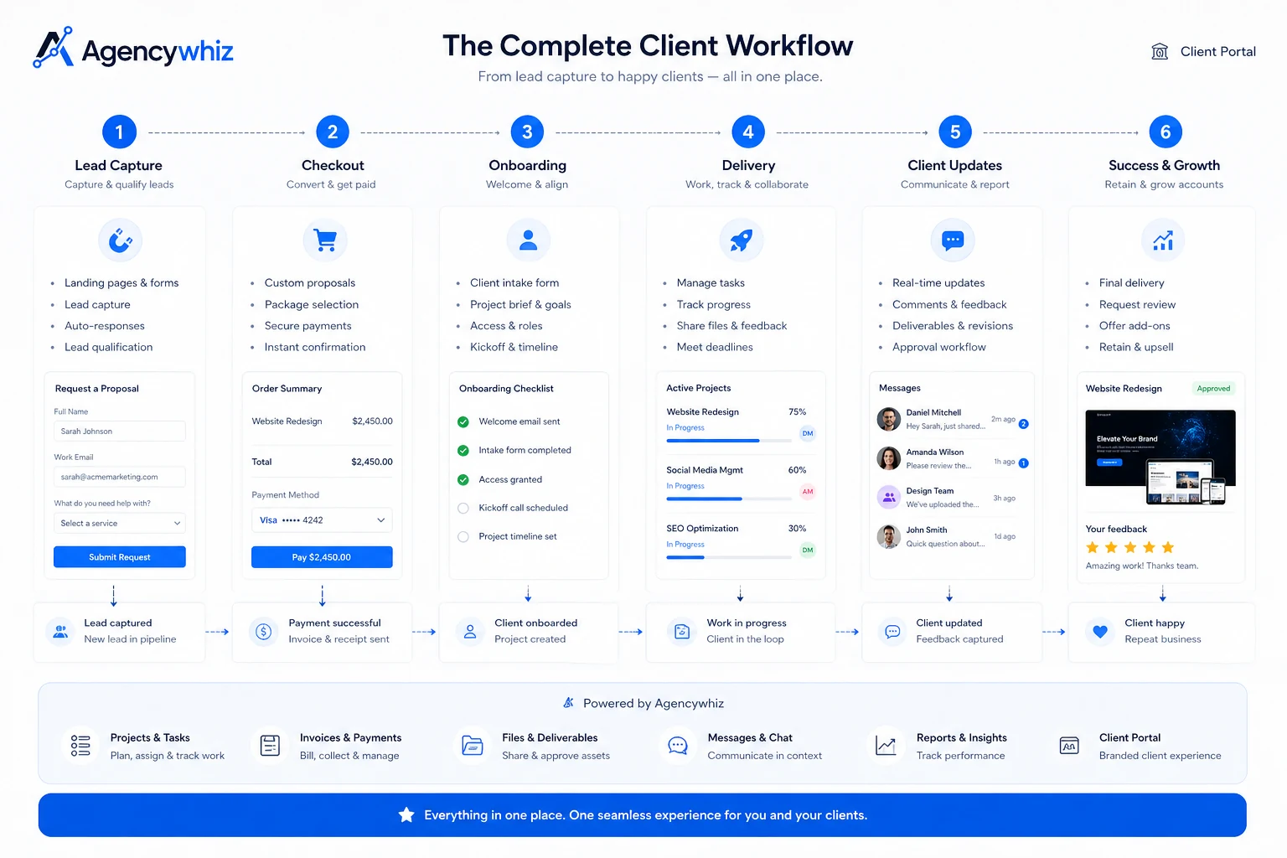The height and width of the screenshot is (858, 1287).
Task: Click the Reports & Insights graph icon
Action: click(886, 746)
